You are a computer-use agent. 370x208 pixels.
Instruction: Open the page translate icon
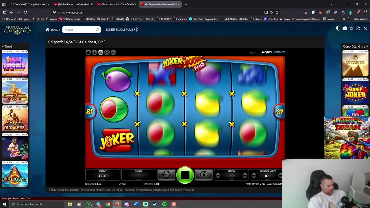coord(271,12)
